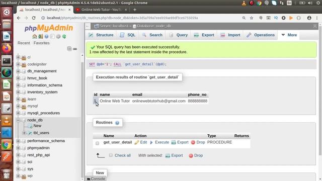Viewport: 322px width, 181px height.
Task: Click the Chrome address bar URL
Action: pyautogui.click(x=122, y=18)
